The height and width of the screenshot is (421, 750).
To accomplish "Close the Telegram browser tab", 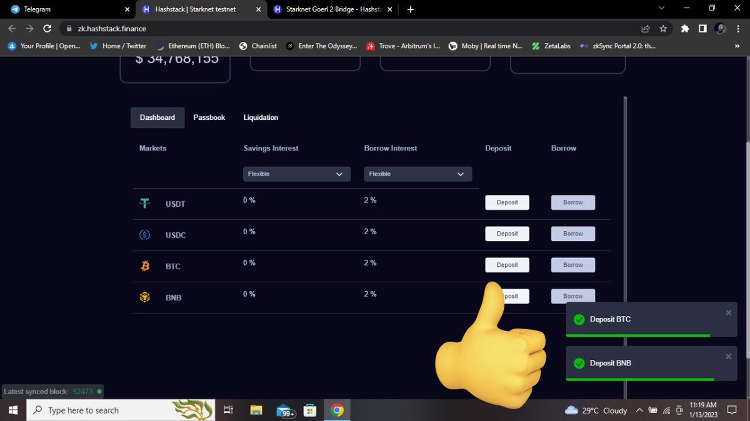I will [127, 9].
